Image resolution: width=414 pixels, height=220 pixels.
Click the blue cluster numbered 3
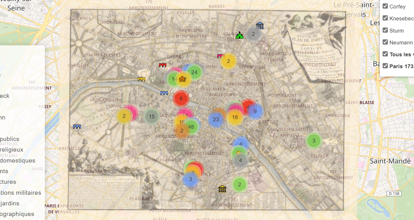[190, 179]
